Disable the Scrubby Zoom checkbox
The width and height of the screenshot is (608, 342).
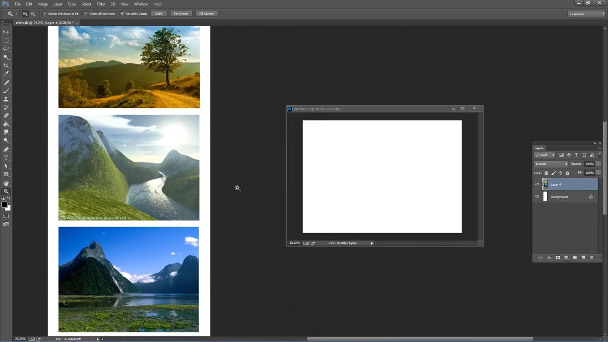click(123, 14)
